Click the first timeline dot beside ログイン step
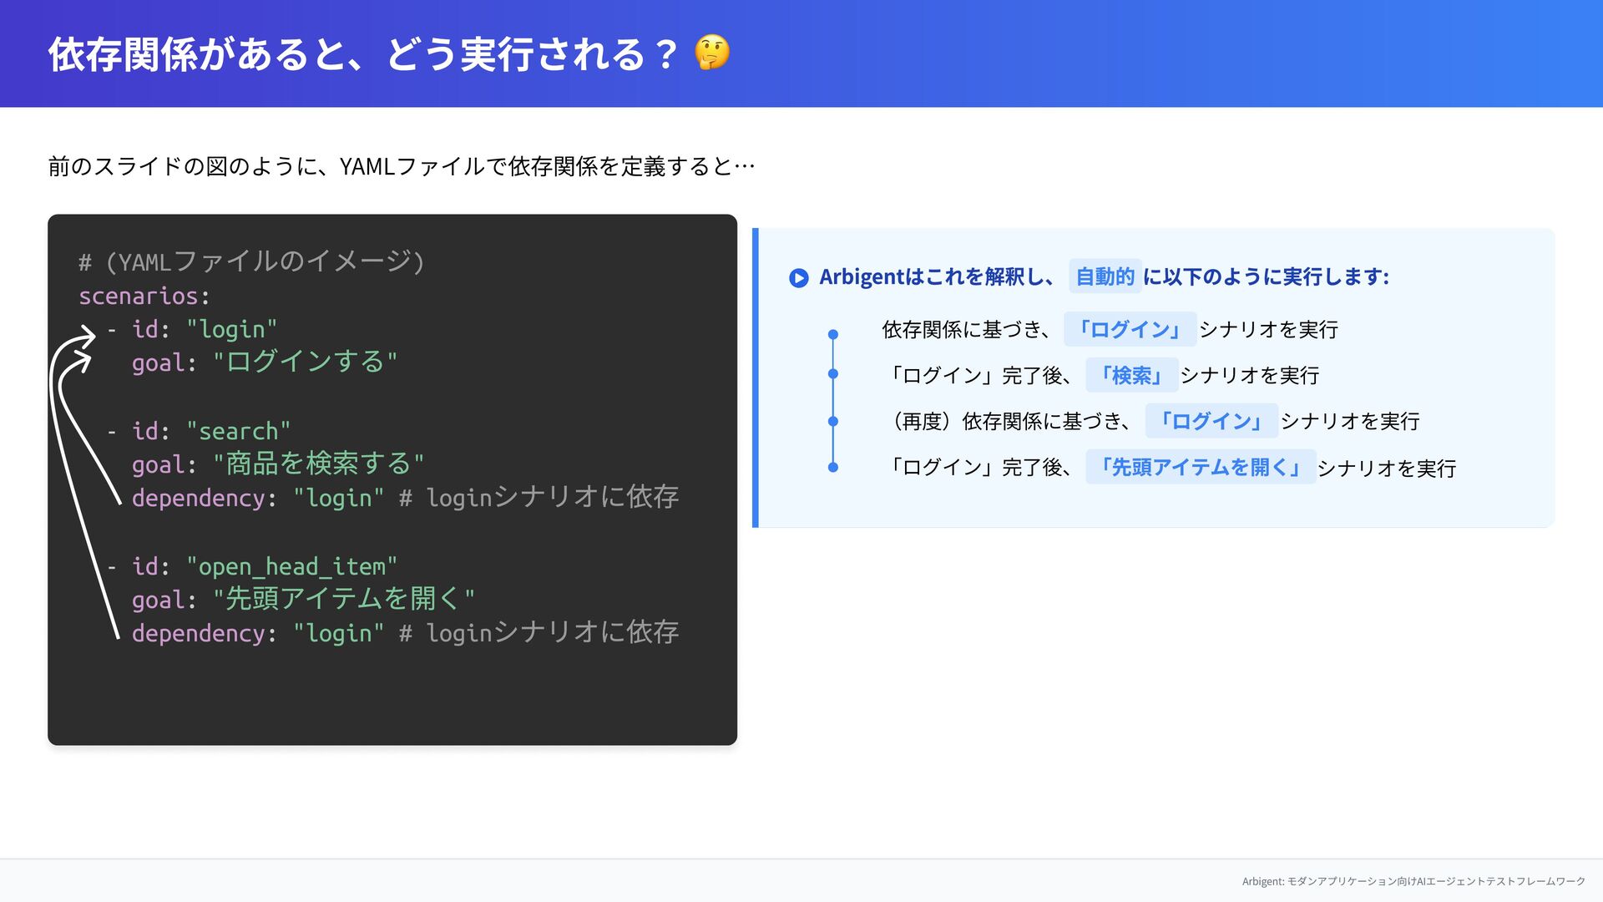 tap(832, 334)
